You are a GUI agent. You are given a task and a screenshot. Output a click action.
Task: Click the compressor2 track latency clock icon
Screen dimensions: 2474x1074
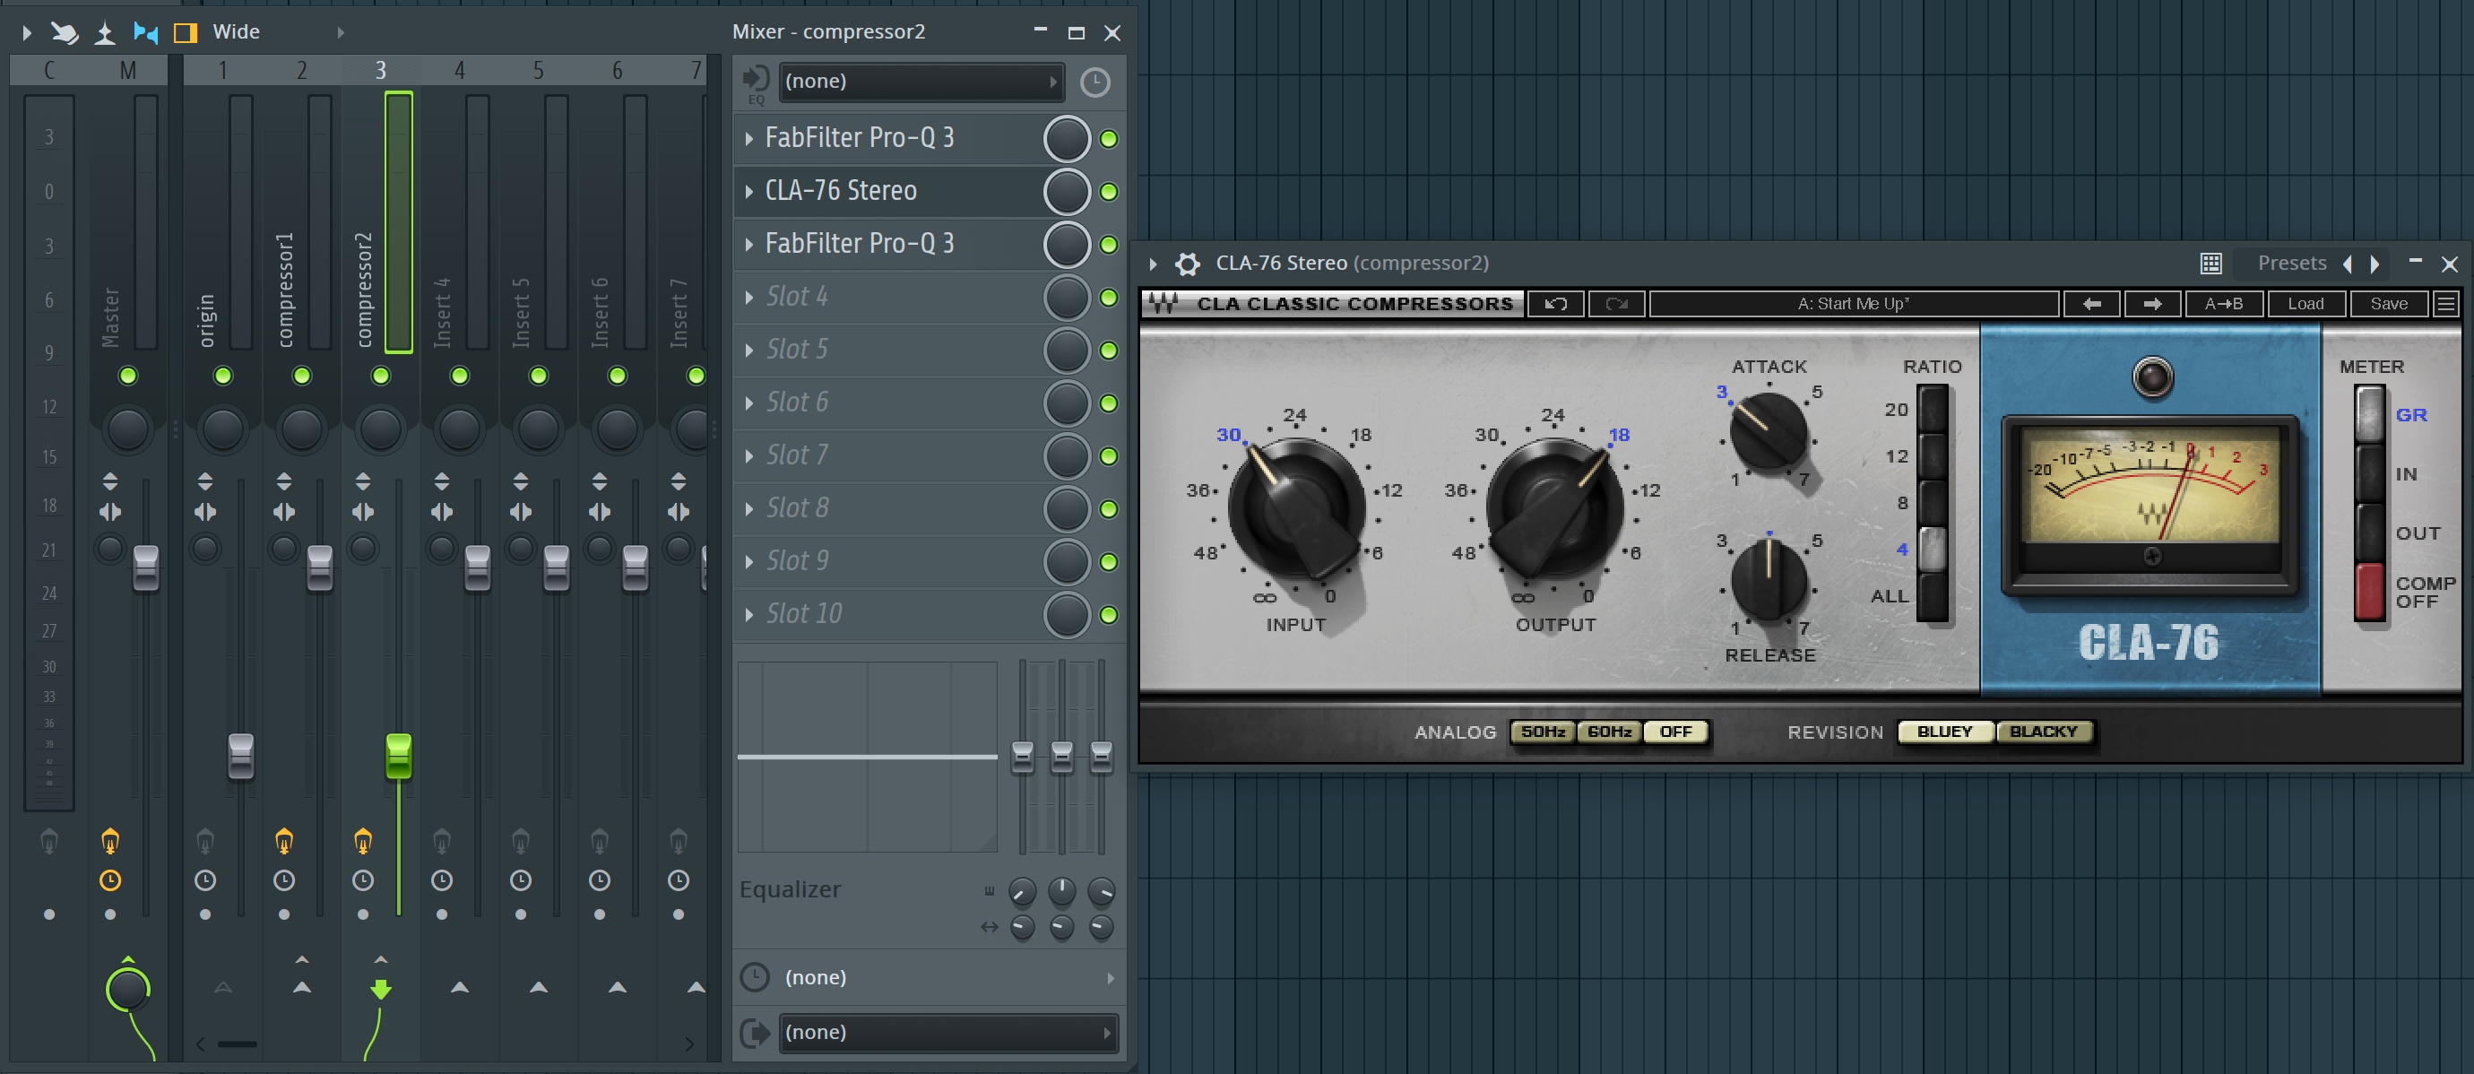(363, 880)
